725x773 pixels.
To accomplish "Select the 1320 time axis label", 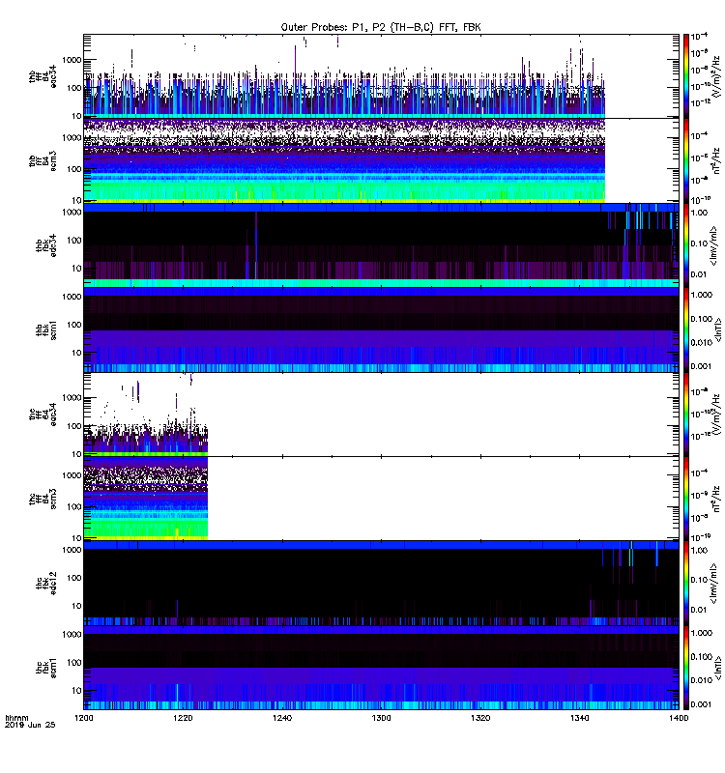I will (x=480, y=718).
